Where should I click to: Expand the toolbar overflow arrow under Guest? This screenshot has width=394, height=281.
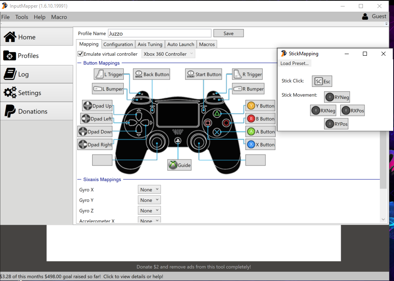(x=386, y=24)
